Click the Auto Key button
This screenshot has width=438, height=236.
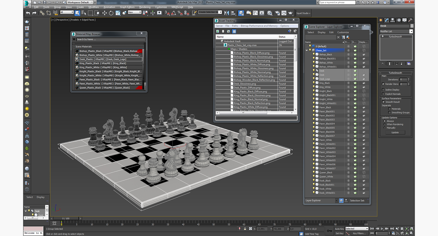(339, 229)
